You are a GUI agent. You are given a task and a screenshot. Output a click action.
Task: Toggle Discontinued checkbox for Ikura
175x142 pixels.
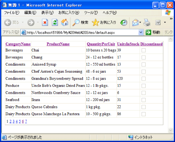[144, 100]
